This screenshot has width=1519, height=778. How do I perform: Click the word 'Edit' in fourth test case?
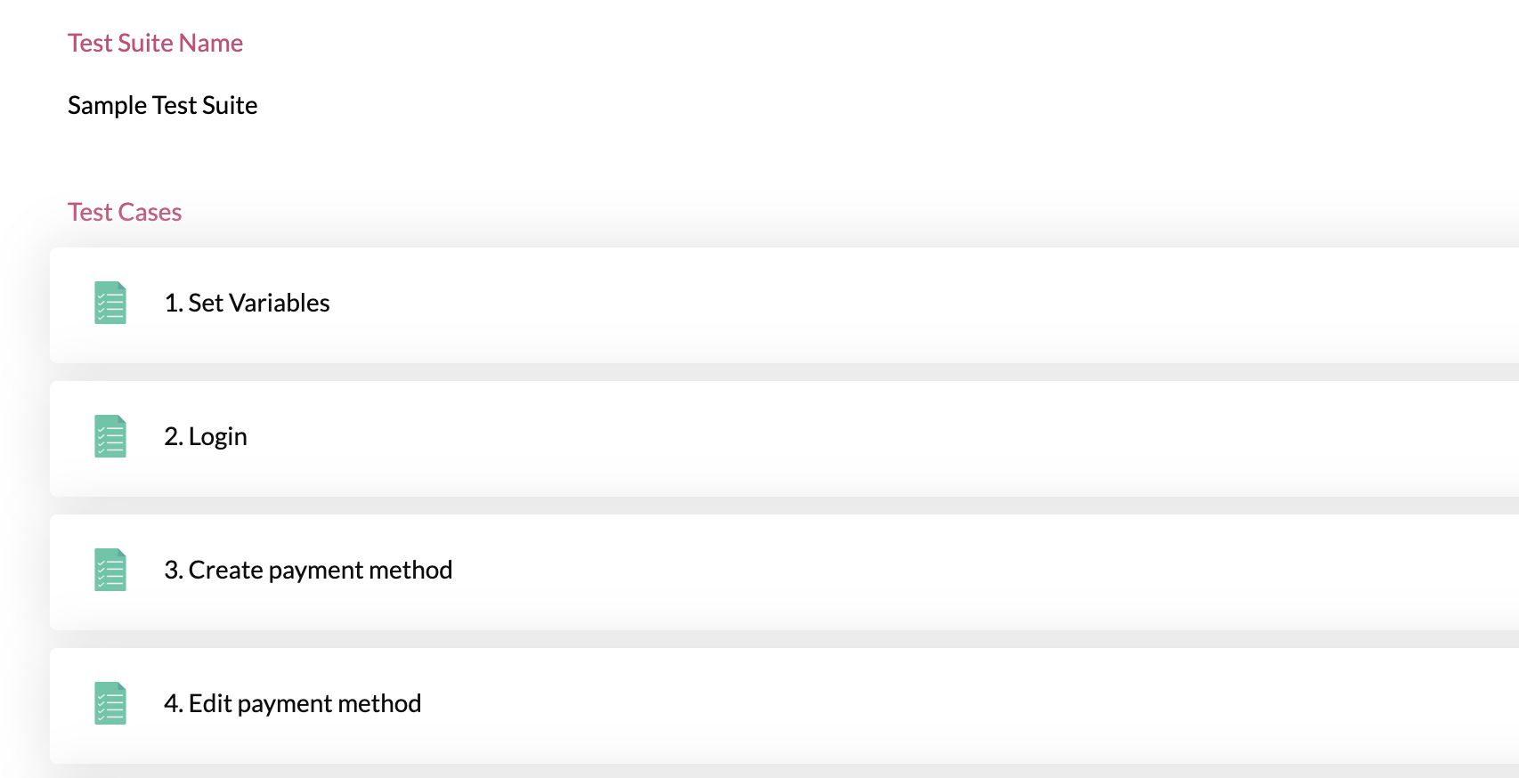coord(210,703)
